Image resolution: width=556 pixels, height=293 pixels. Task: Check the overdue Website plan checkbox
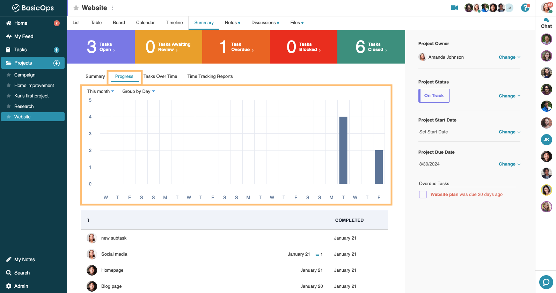[423, 195]
